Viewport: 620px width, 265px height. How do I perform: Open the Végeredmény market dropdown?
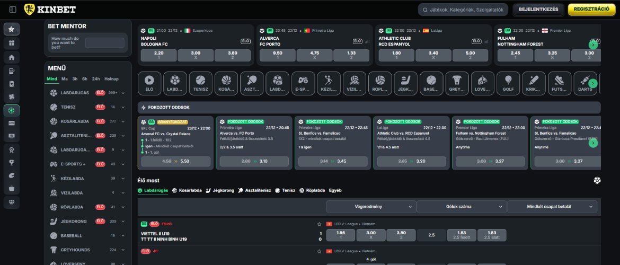pos(371,207)
